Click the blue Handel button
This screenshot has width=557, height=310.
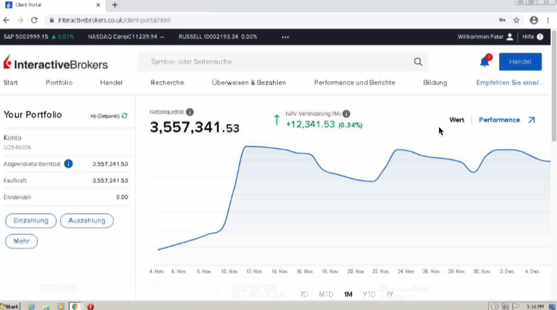(x=520, y=61)
